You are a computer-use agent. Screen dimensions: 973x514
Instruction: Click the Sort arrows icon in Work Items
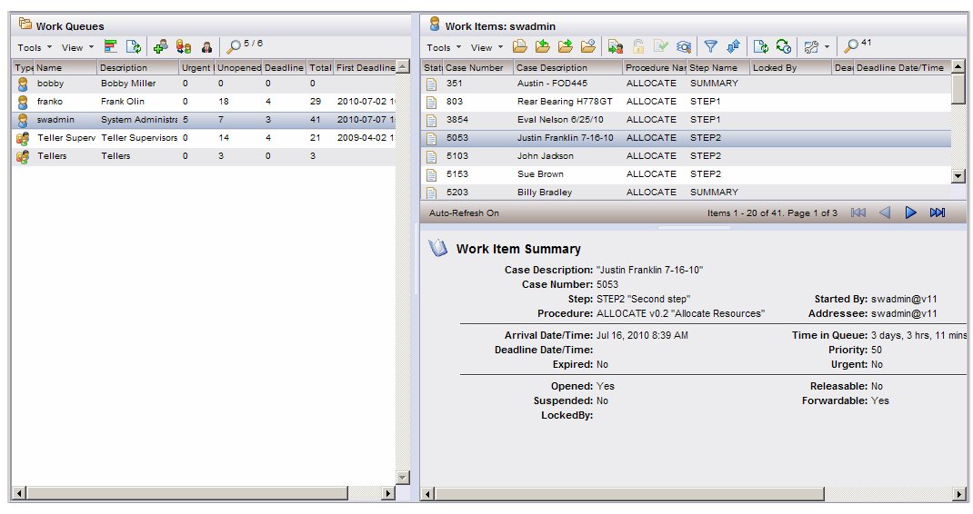pyautogui.click(x=733, y=46)
